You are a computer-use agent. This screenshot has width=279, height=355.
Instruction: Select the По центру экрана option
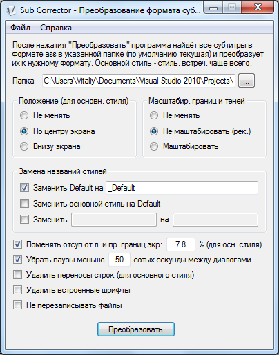point(24,131)
